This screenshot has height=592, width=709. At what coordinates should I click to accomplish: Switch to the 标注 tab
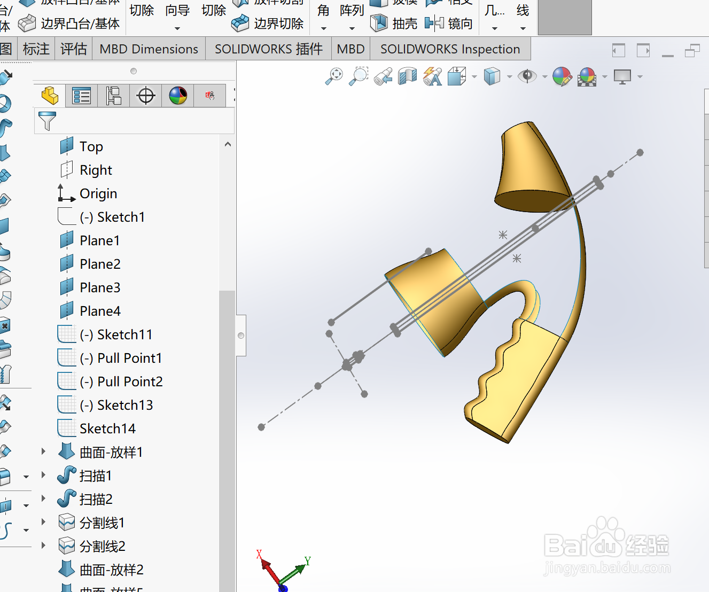point(36,49)
